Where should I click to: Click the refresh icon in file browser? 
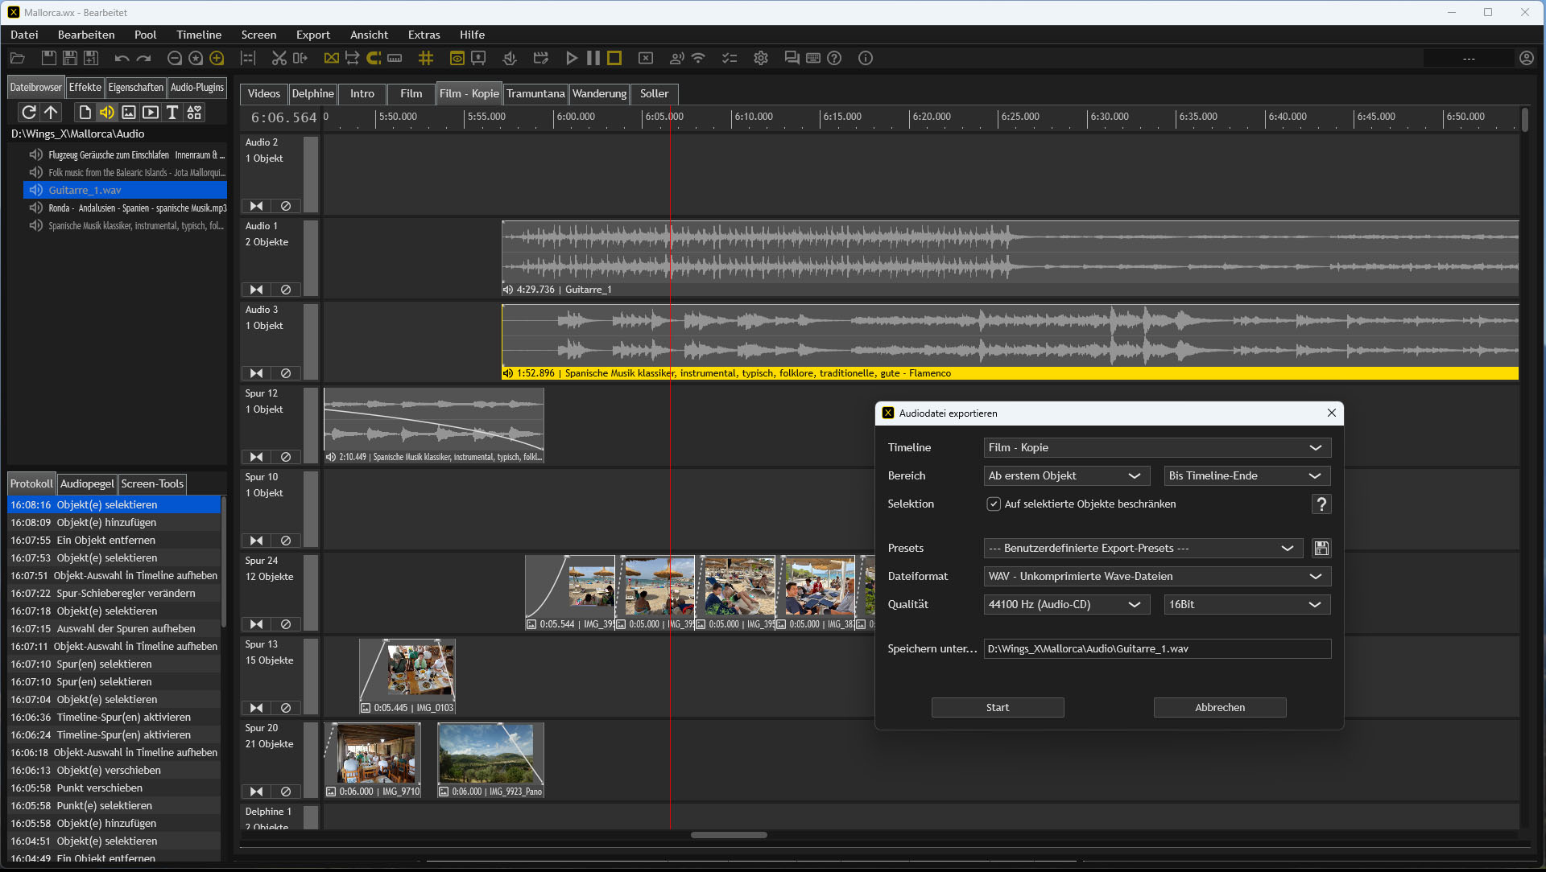[29, 113]
